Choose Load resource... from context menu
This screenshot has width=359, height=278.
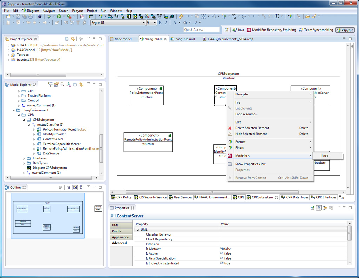tap(270, 114)
